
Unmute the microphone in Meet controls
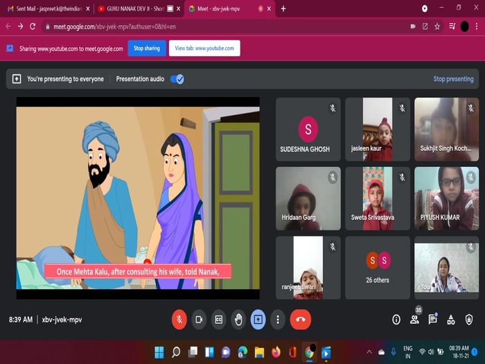pos(179,320)
